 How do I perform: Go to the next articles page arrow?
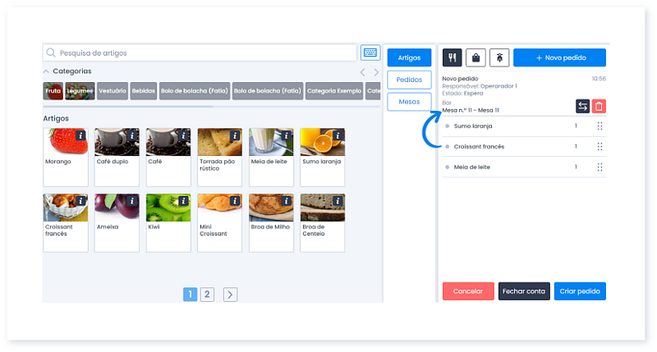231,295
